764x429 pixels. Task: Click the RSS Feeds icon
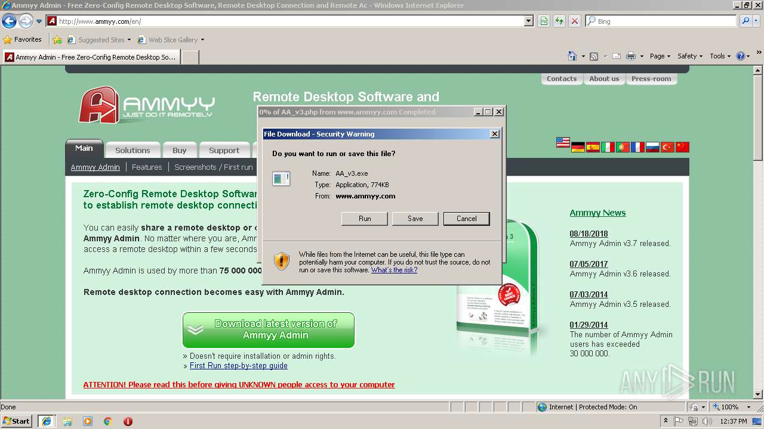pos(594,56)
